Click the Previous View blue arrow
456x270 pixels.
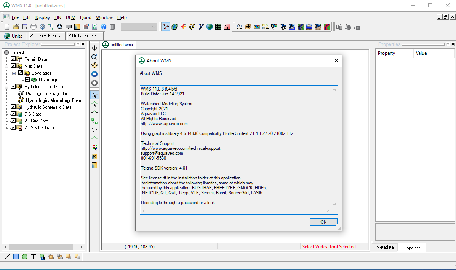(94, 74)
